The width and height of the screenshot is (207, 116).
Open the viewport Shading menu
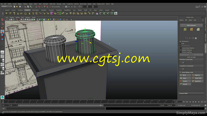tap(12, 18)
